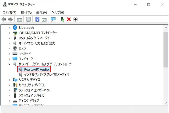Expand the ソフトウェア デバイス category

click(9, 96)
